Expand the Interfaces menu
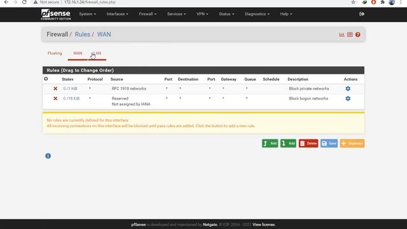 (117, 14)
